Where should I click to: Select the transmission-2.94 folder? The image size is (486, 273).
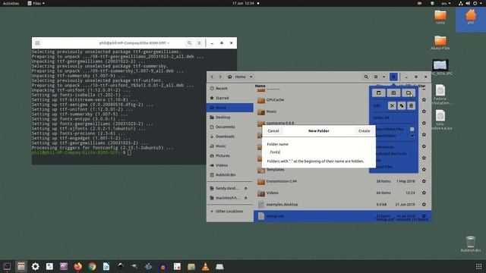342,181
